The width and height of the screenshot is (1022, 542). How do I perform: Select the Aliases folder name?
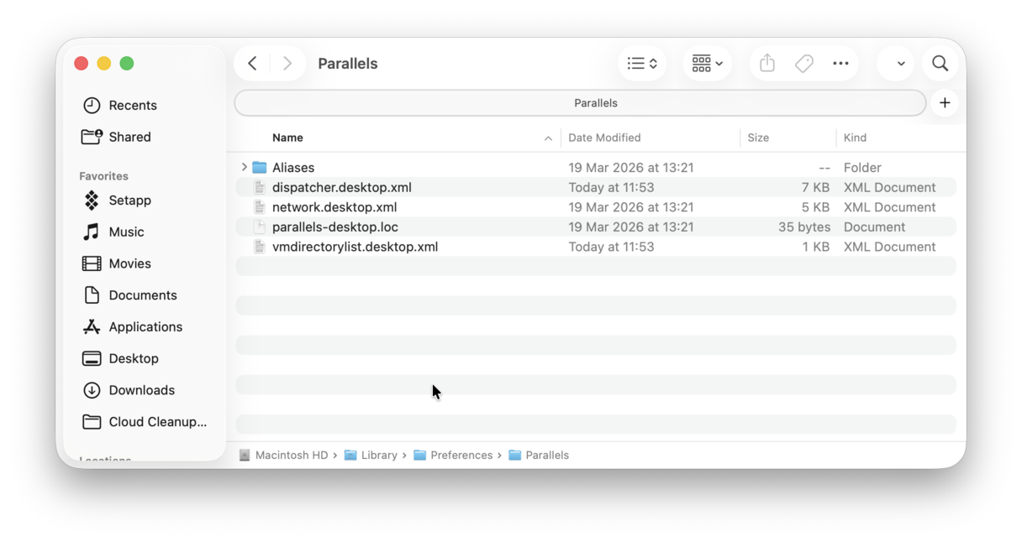pos(293,168)
